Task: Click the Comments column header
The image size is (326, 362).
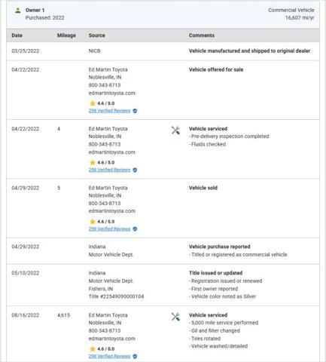Action: [202, 35]
